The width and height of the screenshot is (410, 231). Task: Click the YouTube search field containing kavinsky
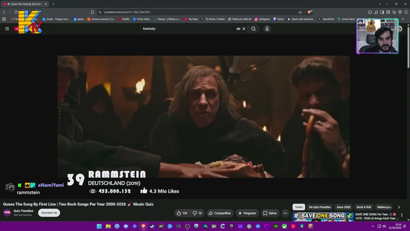tap(188, 29)
